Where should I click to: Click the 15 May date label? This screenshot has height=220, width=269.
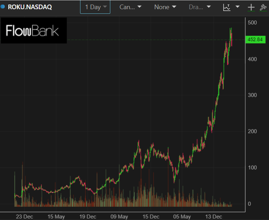(x=56, y=216)
